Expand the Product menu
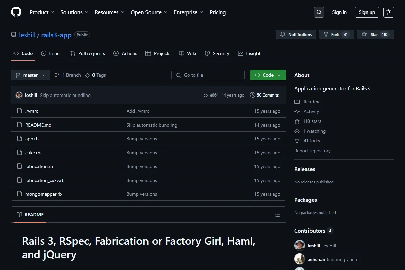Screen dimensions: 405x270 pos(42,12)
